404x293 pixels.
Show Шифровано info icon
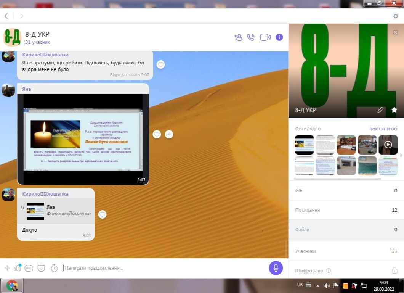pos(329,270)
